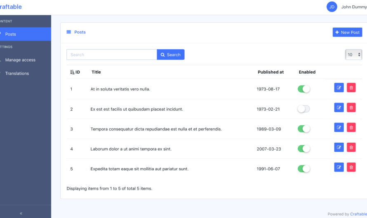The width and height of the screenshot is (367, 218).
Task: Select Translations in the sidebar
Action: click(x=17, y=74)
